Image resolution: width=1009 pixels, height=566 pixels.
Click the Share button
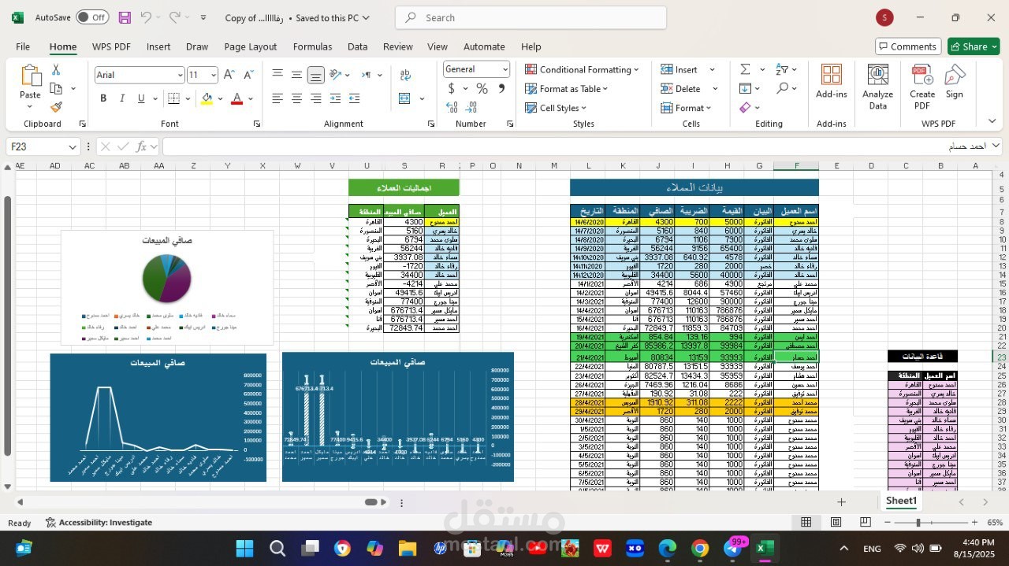point(974,46)
